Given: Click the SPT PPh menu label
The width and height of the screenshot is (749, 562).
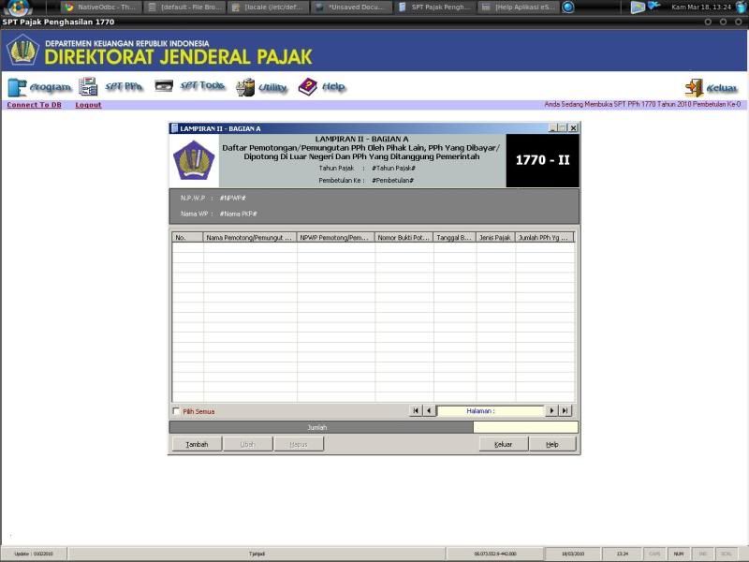Looking at the screenshot, I should [x=125, y=86].
